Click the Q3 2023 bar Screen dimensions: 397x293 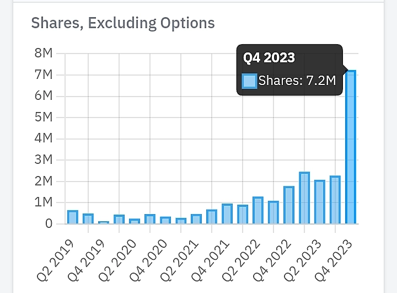(335, 200)
